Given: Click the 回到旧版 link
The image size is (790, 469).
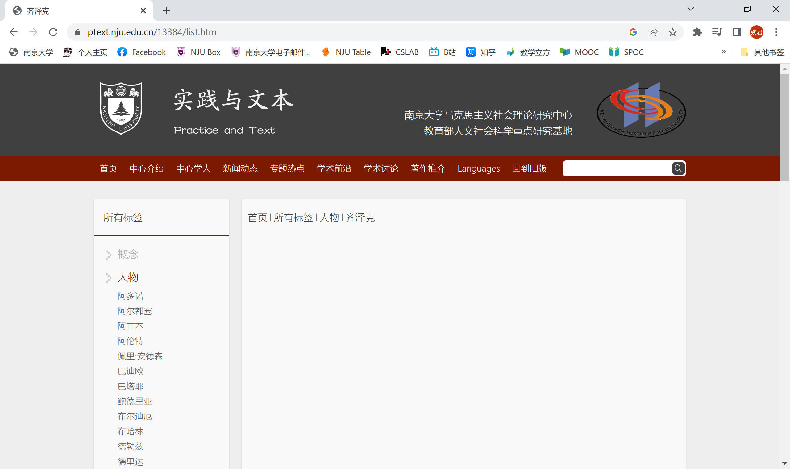Looking at the screenshot, I should click(530, 168).
